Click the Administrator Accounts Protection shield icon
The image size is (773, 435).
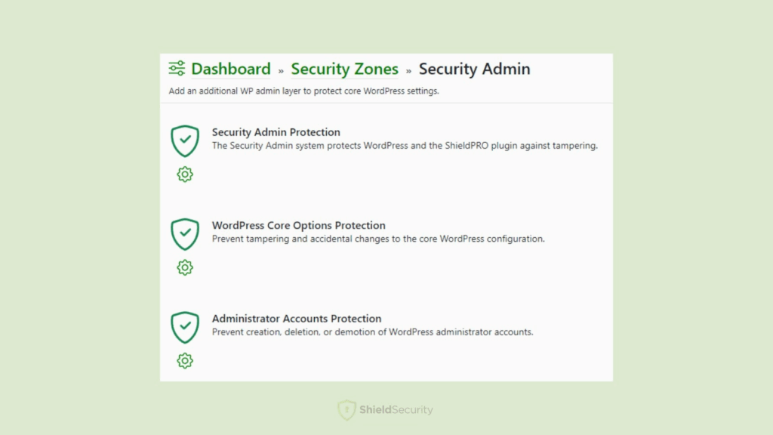point(185,327)
